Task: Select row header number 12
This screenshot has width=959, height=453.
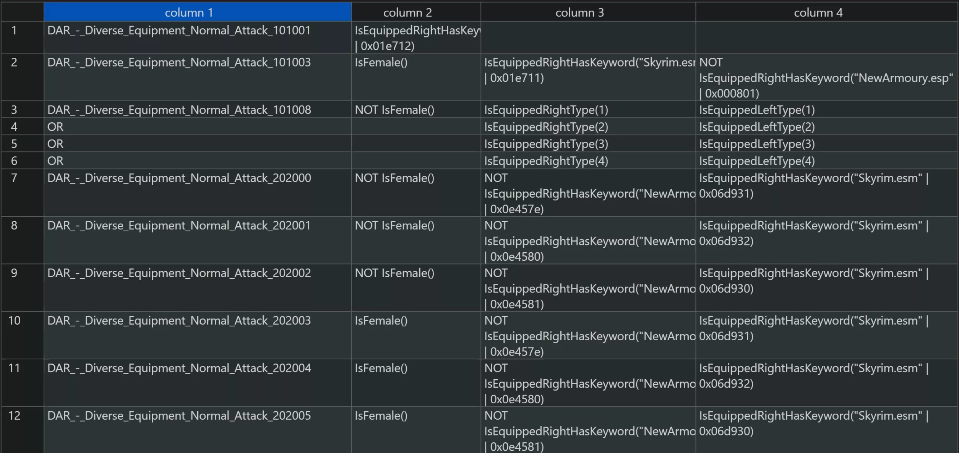Action: [x=22, y=430]
